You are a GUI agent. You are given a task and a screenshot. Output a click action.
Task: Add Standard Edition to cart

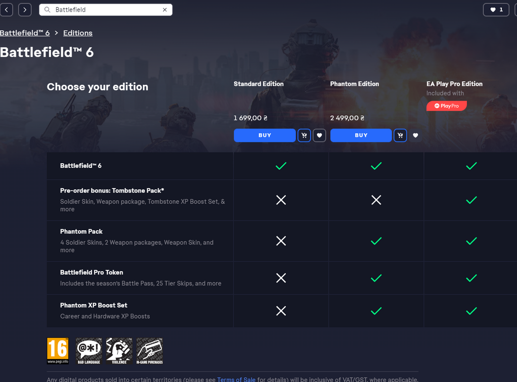tap(304, 135)
